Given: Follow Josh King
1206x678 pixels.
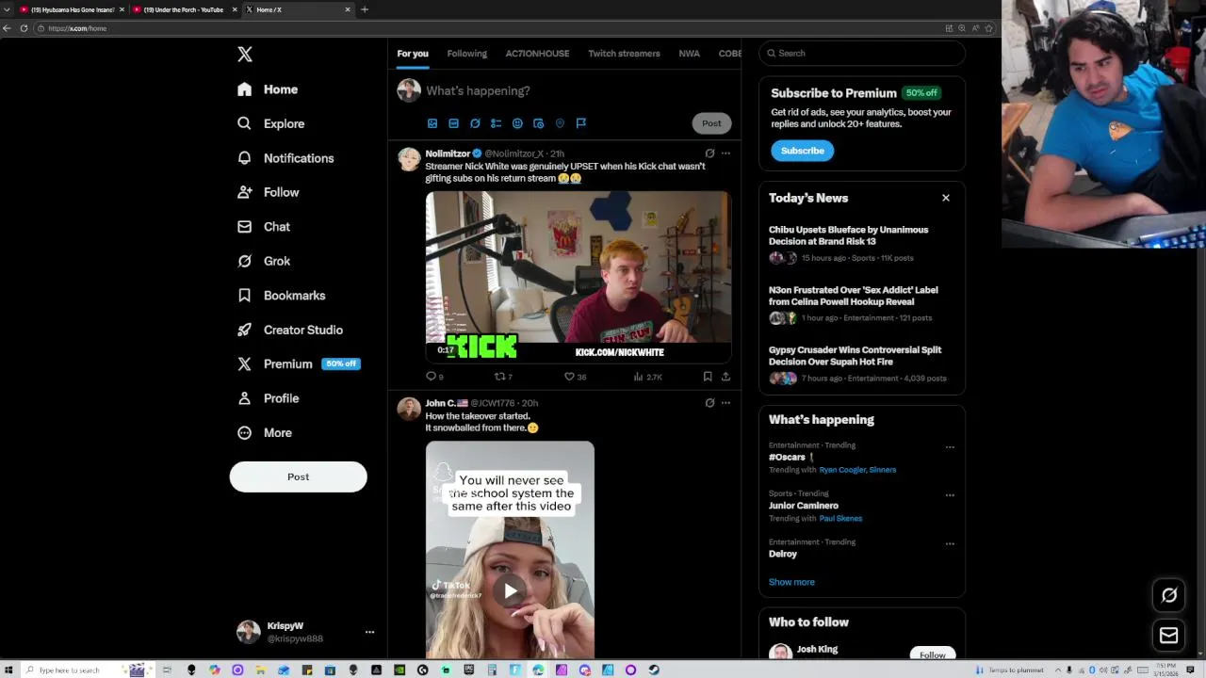Looking at the screenshot, I should (933, 654).
